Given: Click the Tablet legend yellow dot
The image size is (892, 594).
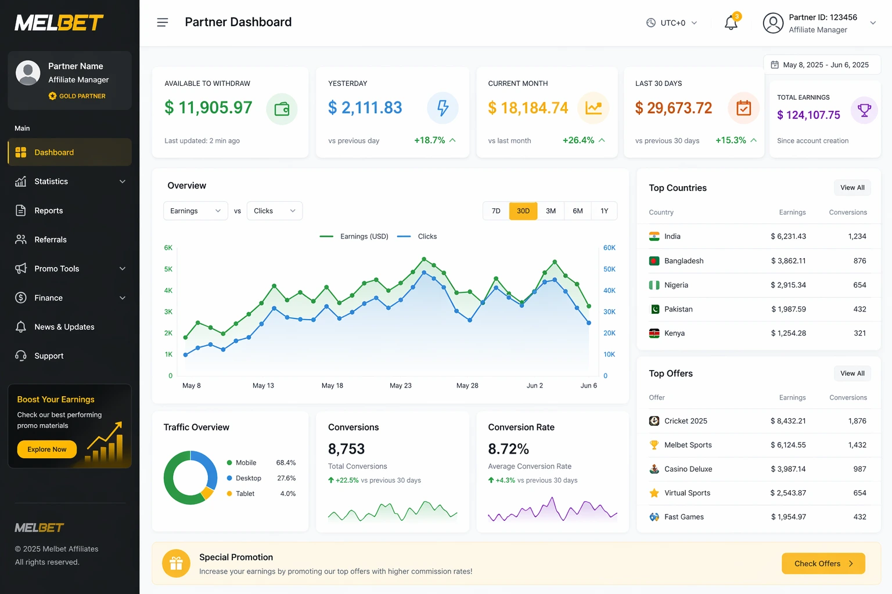Looking at the screenshot, I should point(229,494).
